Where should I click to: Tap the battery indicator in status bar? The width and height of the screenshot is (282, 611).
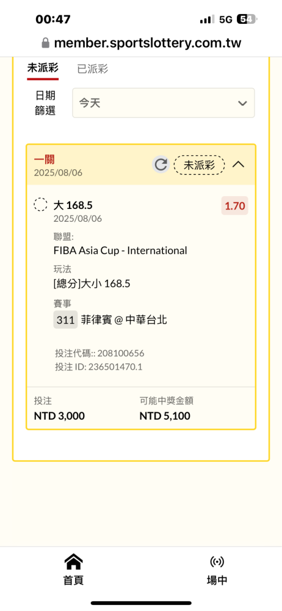click(x=247, y=19)
